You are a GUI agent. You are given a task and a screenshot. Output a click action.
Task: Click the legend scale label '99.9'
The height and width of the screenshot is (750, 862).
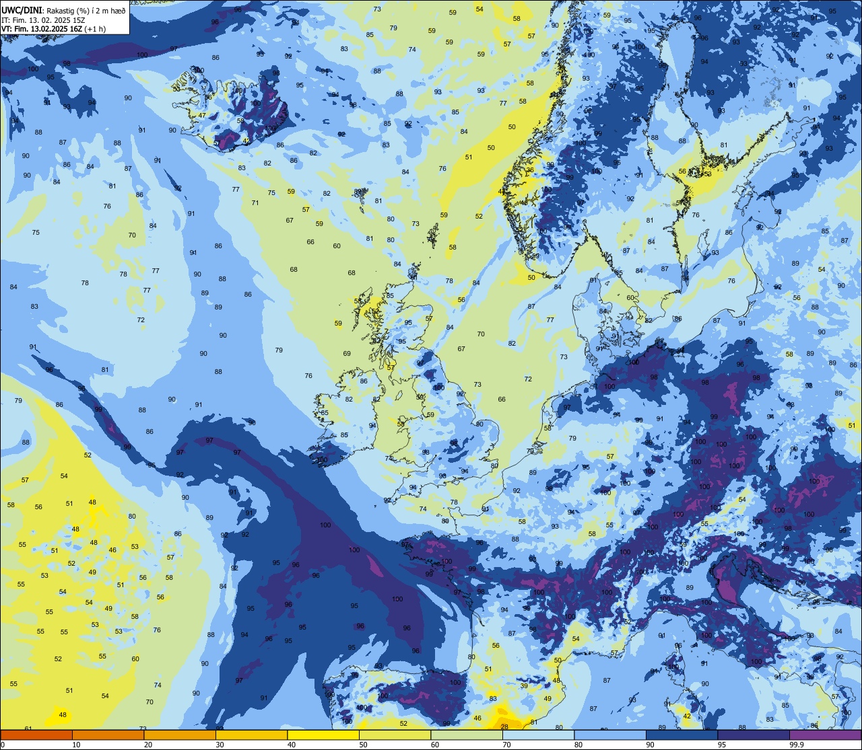(x=797, y=745)
